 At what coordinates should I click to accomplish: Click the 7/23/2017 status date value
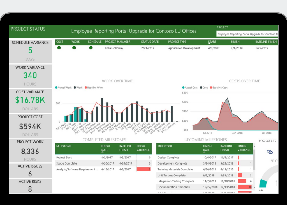pyautogui.click(x=148, y=48)
